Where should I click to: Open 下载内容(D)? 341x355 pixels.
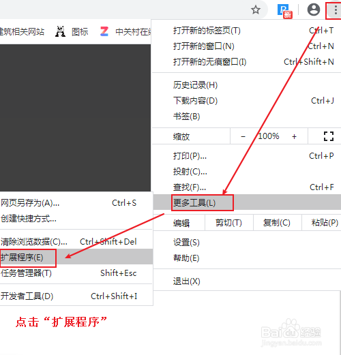pyautogui.click(x=246, y=101)
